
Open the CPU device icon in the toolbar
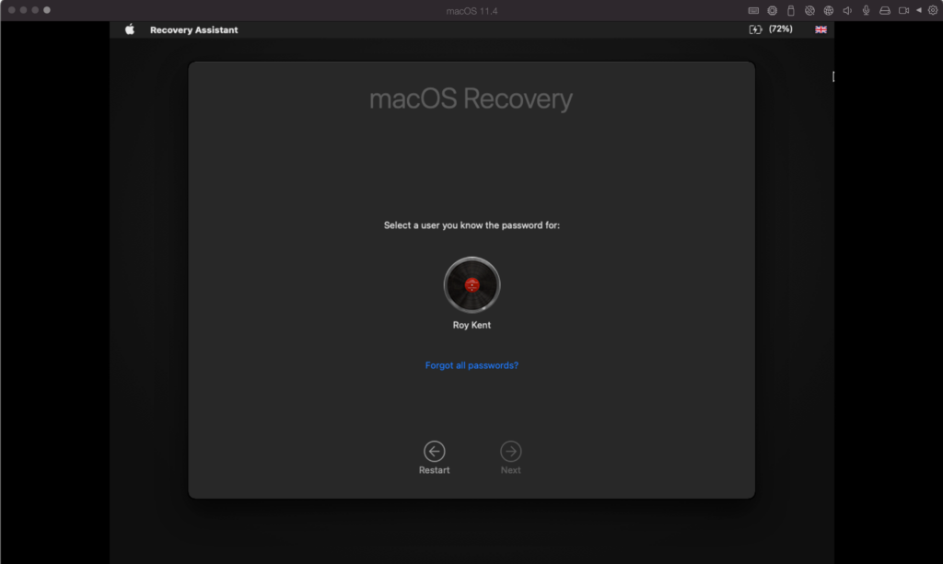(773, 10)
